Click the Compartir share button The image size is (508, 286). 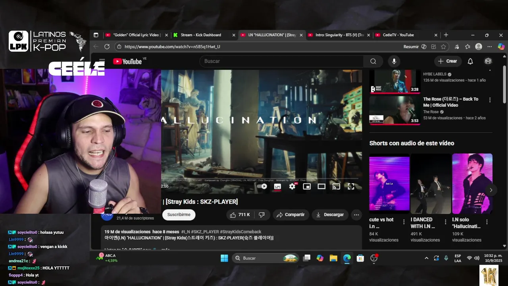291,214
